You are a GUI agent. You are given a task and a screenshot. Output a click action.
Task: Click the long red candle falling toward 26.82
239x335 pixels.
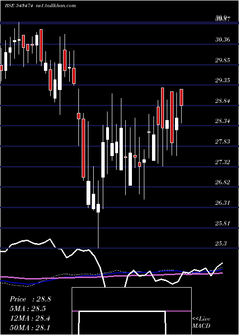pyautogui.click(x=84, y=148)
